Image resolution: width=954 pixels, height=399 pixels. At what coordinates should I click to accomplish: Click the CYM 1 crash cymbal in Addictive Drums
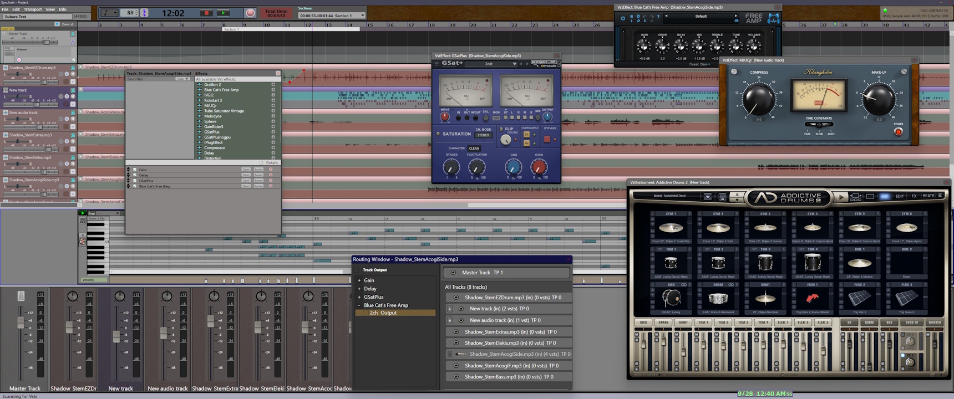(671, 228)
